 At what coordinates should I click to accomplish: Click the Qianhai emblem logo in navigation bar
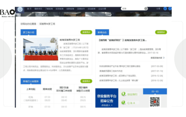(20, 9)
